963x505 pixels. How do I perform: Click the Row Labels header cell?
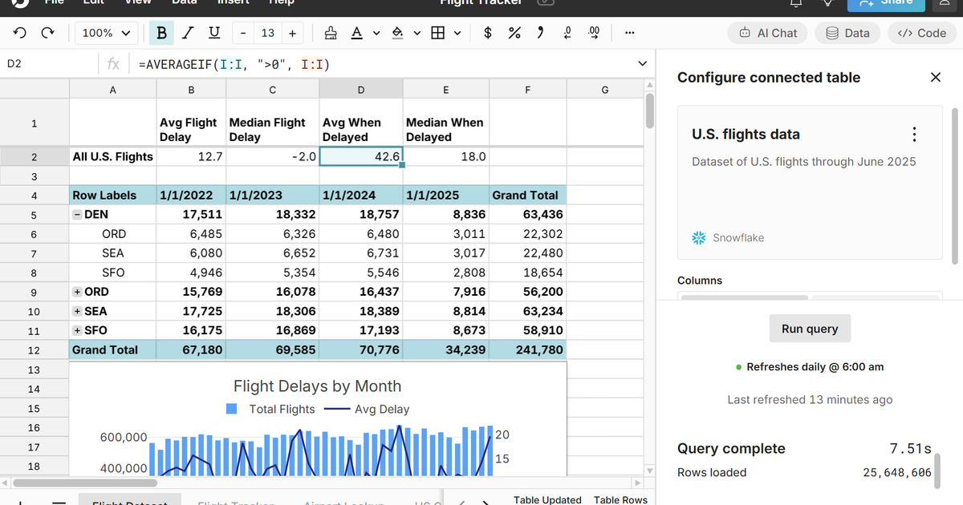[x=112, y=195]
